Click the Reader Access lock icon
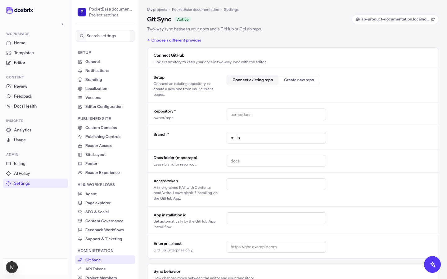The image size is (447, 279). 80,146
